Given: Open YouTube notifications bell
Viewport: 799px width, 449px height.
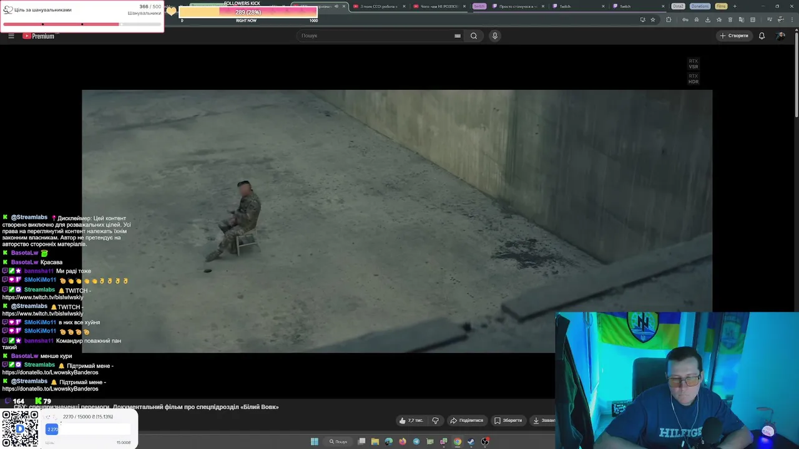Looking at the screenshot, I should tap(762, 36).
